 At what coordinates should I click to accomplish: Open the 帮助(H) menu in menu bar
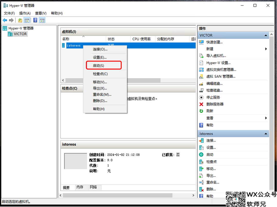point(57,13)
